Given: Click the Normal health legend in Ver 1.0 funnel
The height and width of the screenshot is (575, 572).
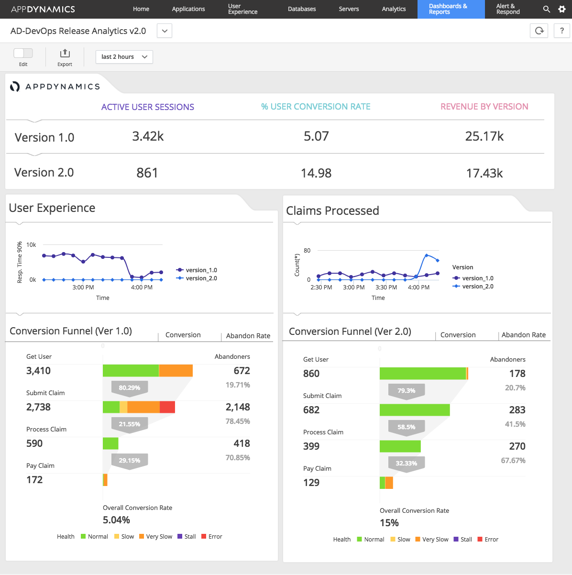Looking at the screenshot, I should point(94,537).
